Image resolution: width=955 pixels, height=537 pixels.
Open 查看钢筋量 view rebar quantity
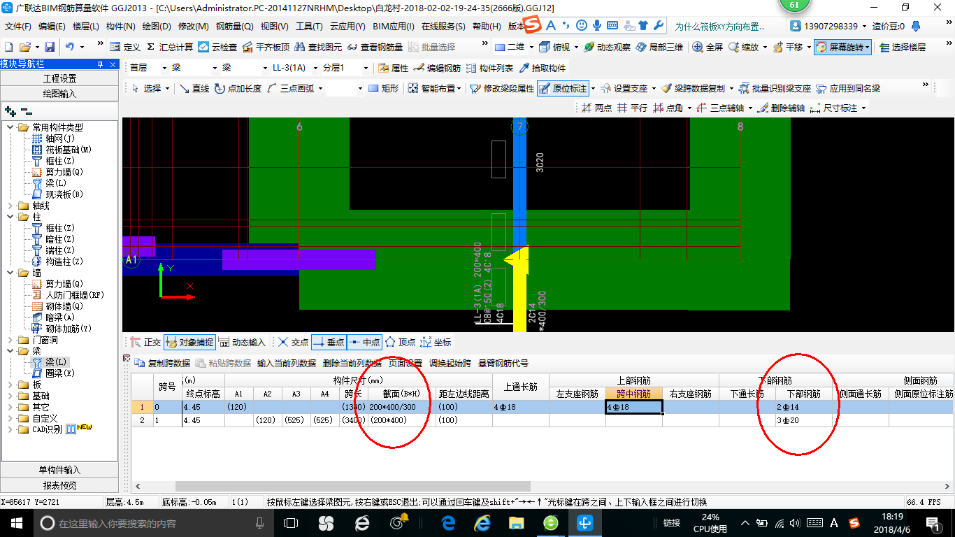375,47
